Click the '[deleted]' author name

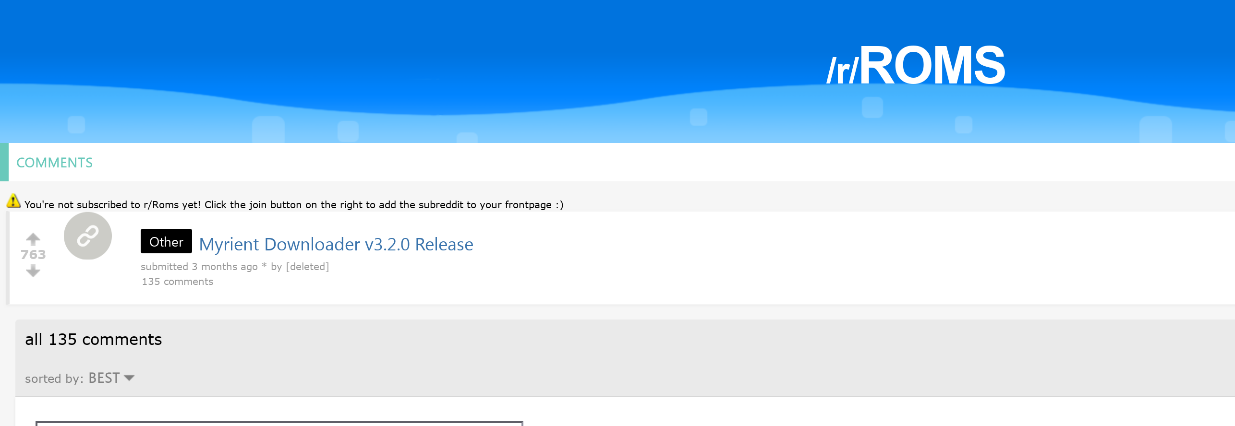[x=307, y=267]
